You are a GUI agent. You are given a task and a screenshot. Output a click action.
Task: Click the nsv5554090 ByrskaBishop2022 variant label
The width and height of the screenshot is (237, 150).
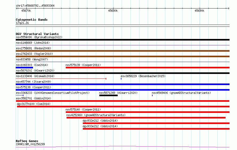click(x=39, y=37)
